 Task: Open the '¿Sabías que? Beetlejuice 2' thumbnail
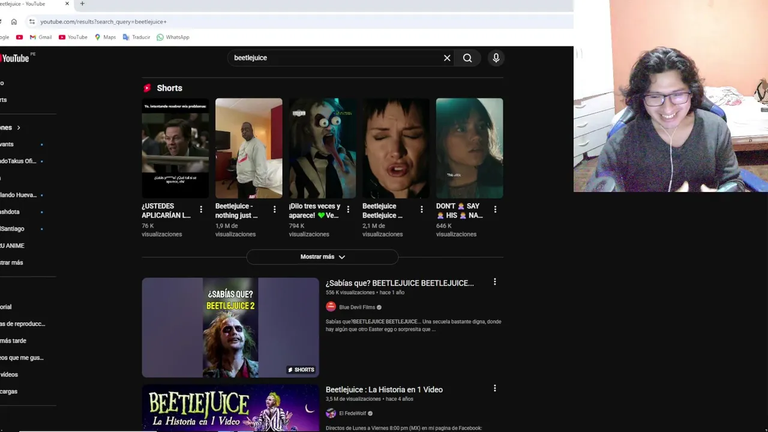[x=230, y=328]
